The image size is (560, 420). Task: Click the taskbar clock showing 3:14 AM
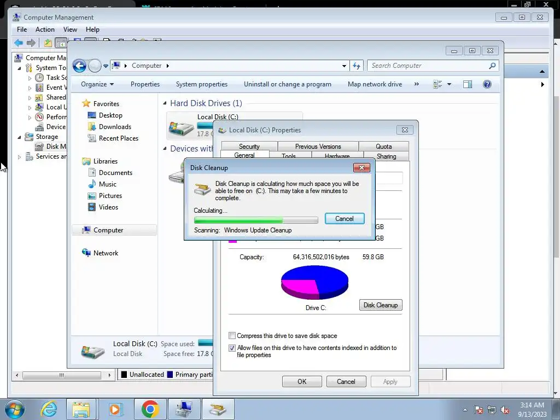point(532,410)
